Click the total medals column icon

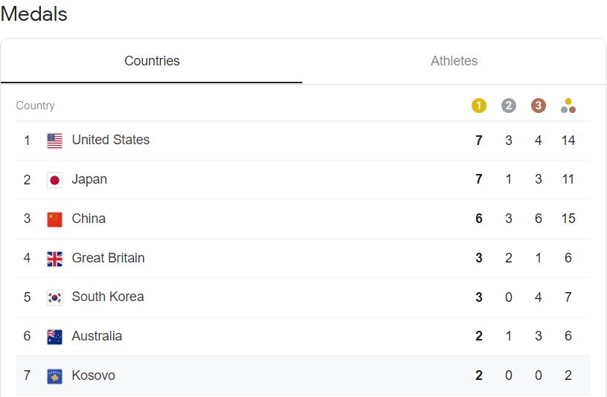click(x=568, y=106)
